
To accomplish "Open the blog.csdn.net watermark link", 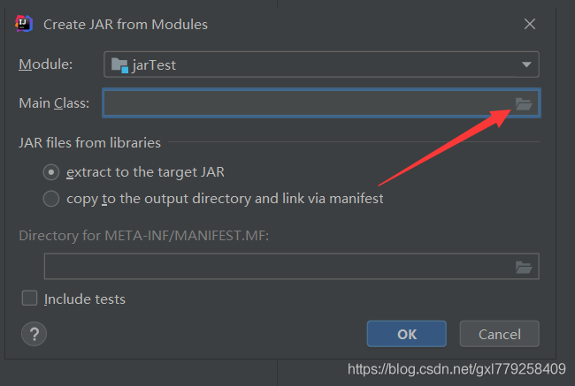I will coord(456,368).
